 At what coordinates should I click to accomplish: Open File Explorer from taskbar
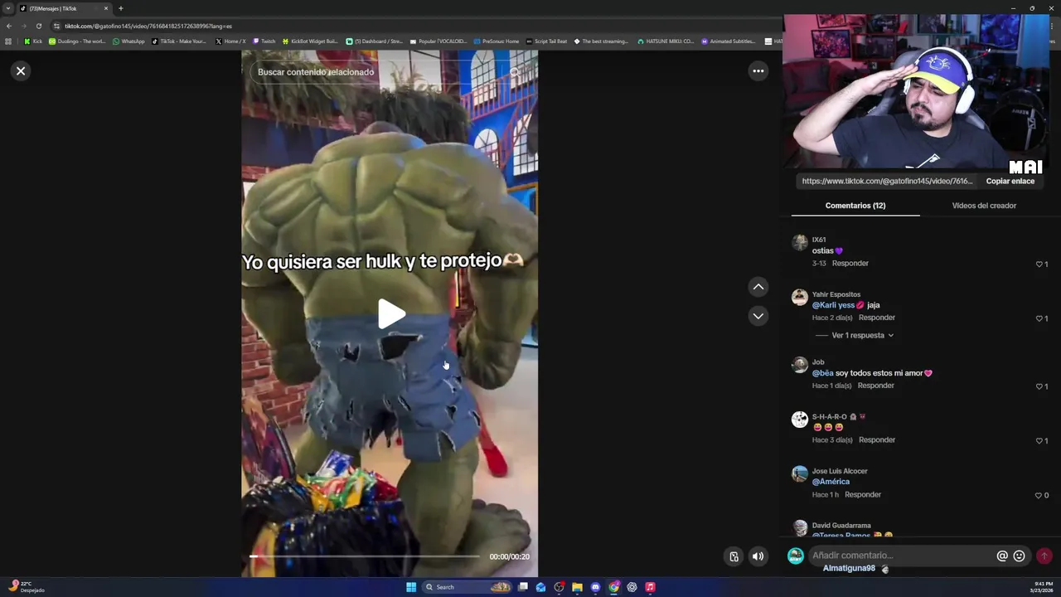(577, 587)
